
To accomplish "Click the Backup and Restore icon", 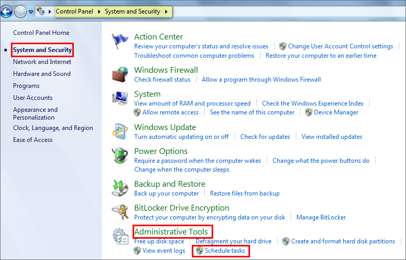I will click(x=120, y=188).
